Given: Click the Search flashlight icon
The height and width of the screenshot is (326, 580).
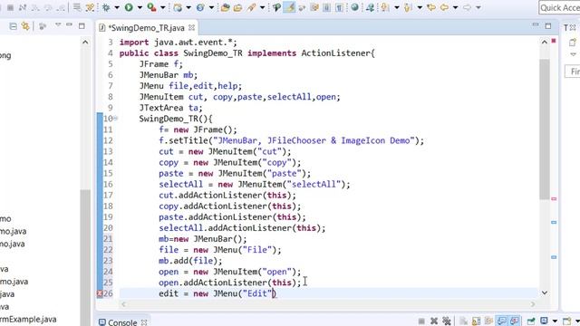Looking at the screenshot, I should tap(252, 7).
